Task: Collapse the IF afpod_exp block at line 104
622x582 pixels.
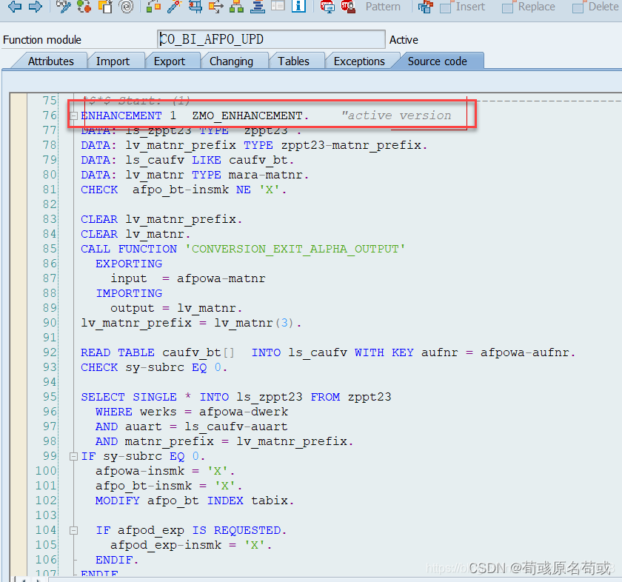Action: [x=73, y=529]
